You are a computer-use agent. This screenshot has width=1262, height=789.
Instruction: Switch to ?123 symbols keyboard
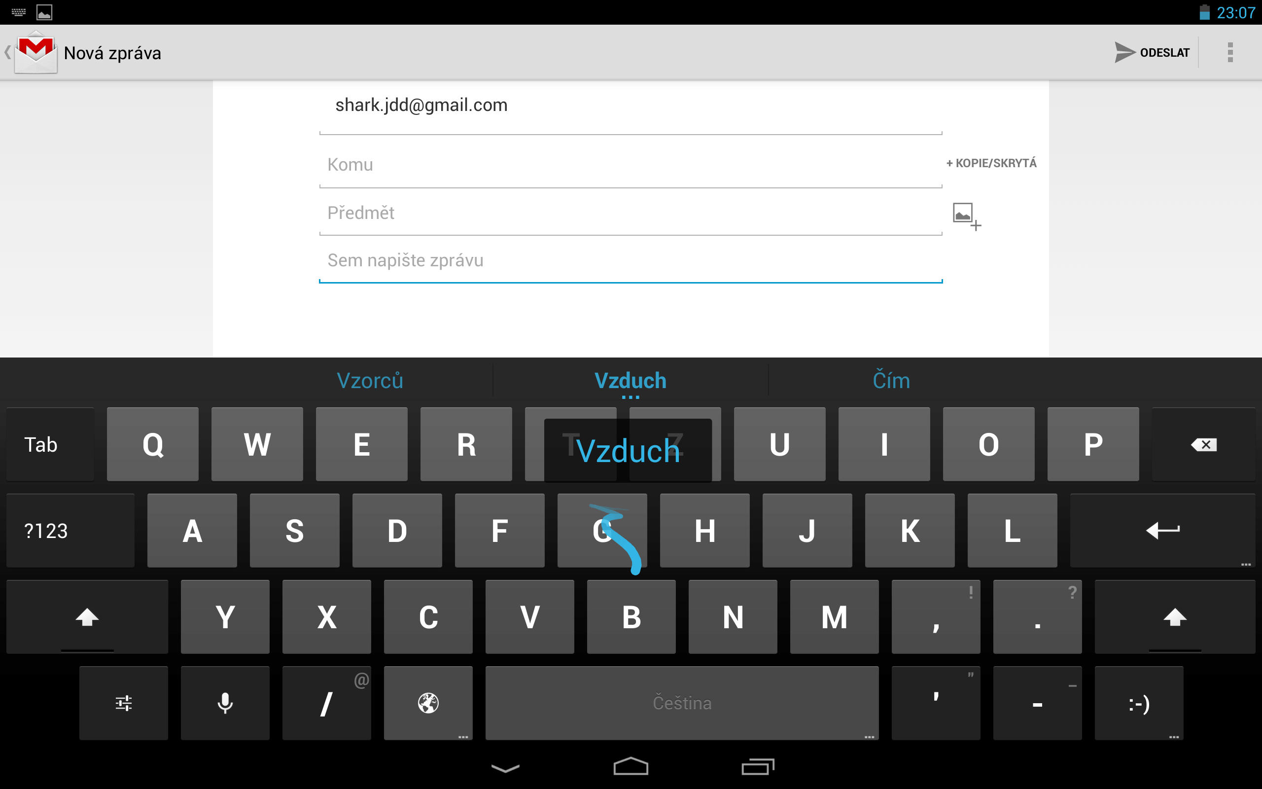point(70,531)
